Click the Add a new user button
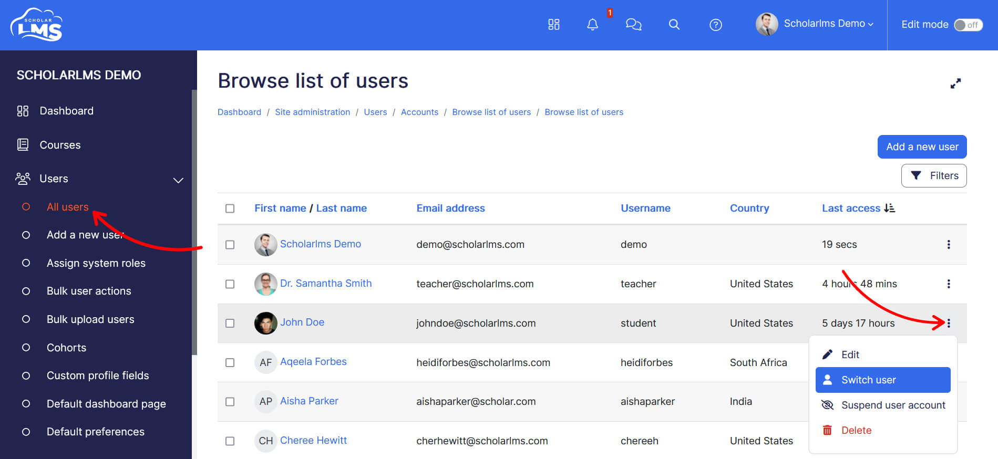The height and width of the screenshot is (459, 998). click(922, 147)
